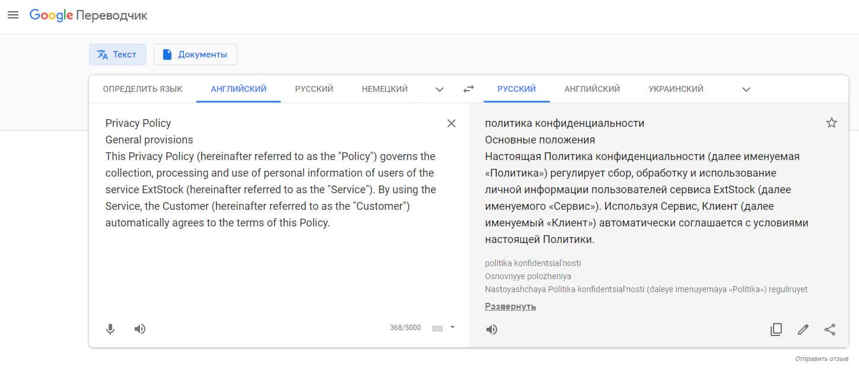Listen to the English source text
Screen dimensions: 859x371
[140, 329]
